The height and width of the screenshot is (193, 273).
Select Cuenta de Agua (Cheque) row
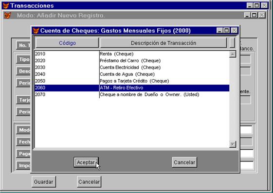click(132, 74)
